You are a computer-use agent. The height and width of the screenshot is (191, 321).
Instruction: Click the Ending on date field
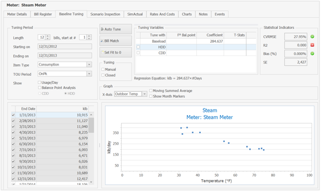pyautogui.click(x=65, y=56)
